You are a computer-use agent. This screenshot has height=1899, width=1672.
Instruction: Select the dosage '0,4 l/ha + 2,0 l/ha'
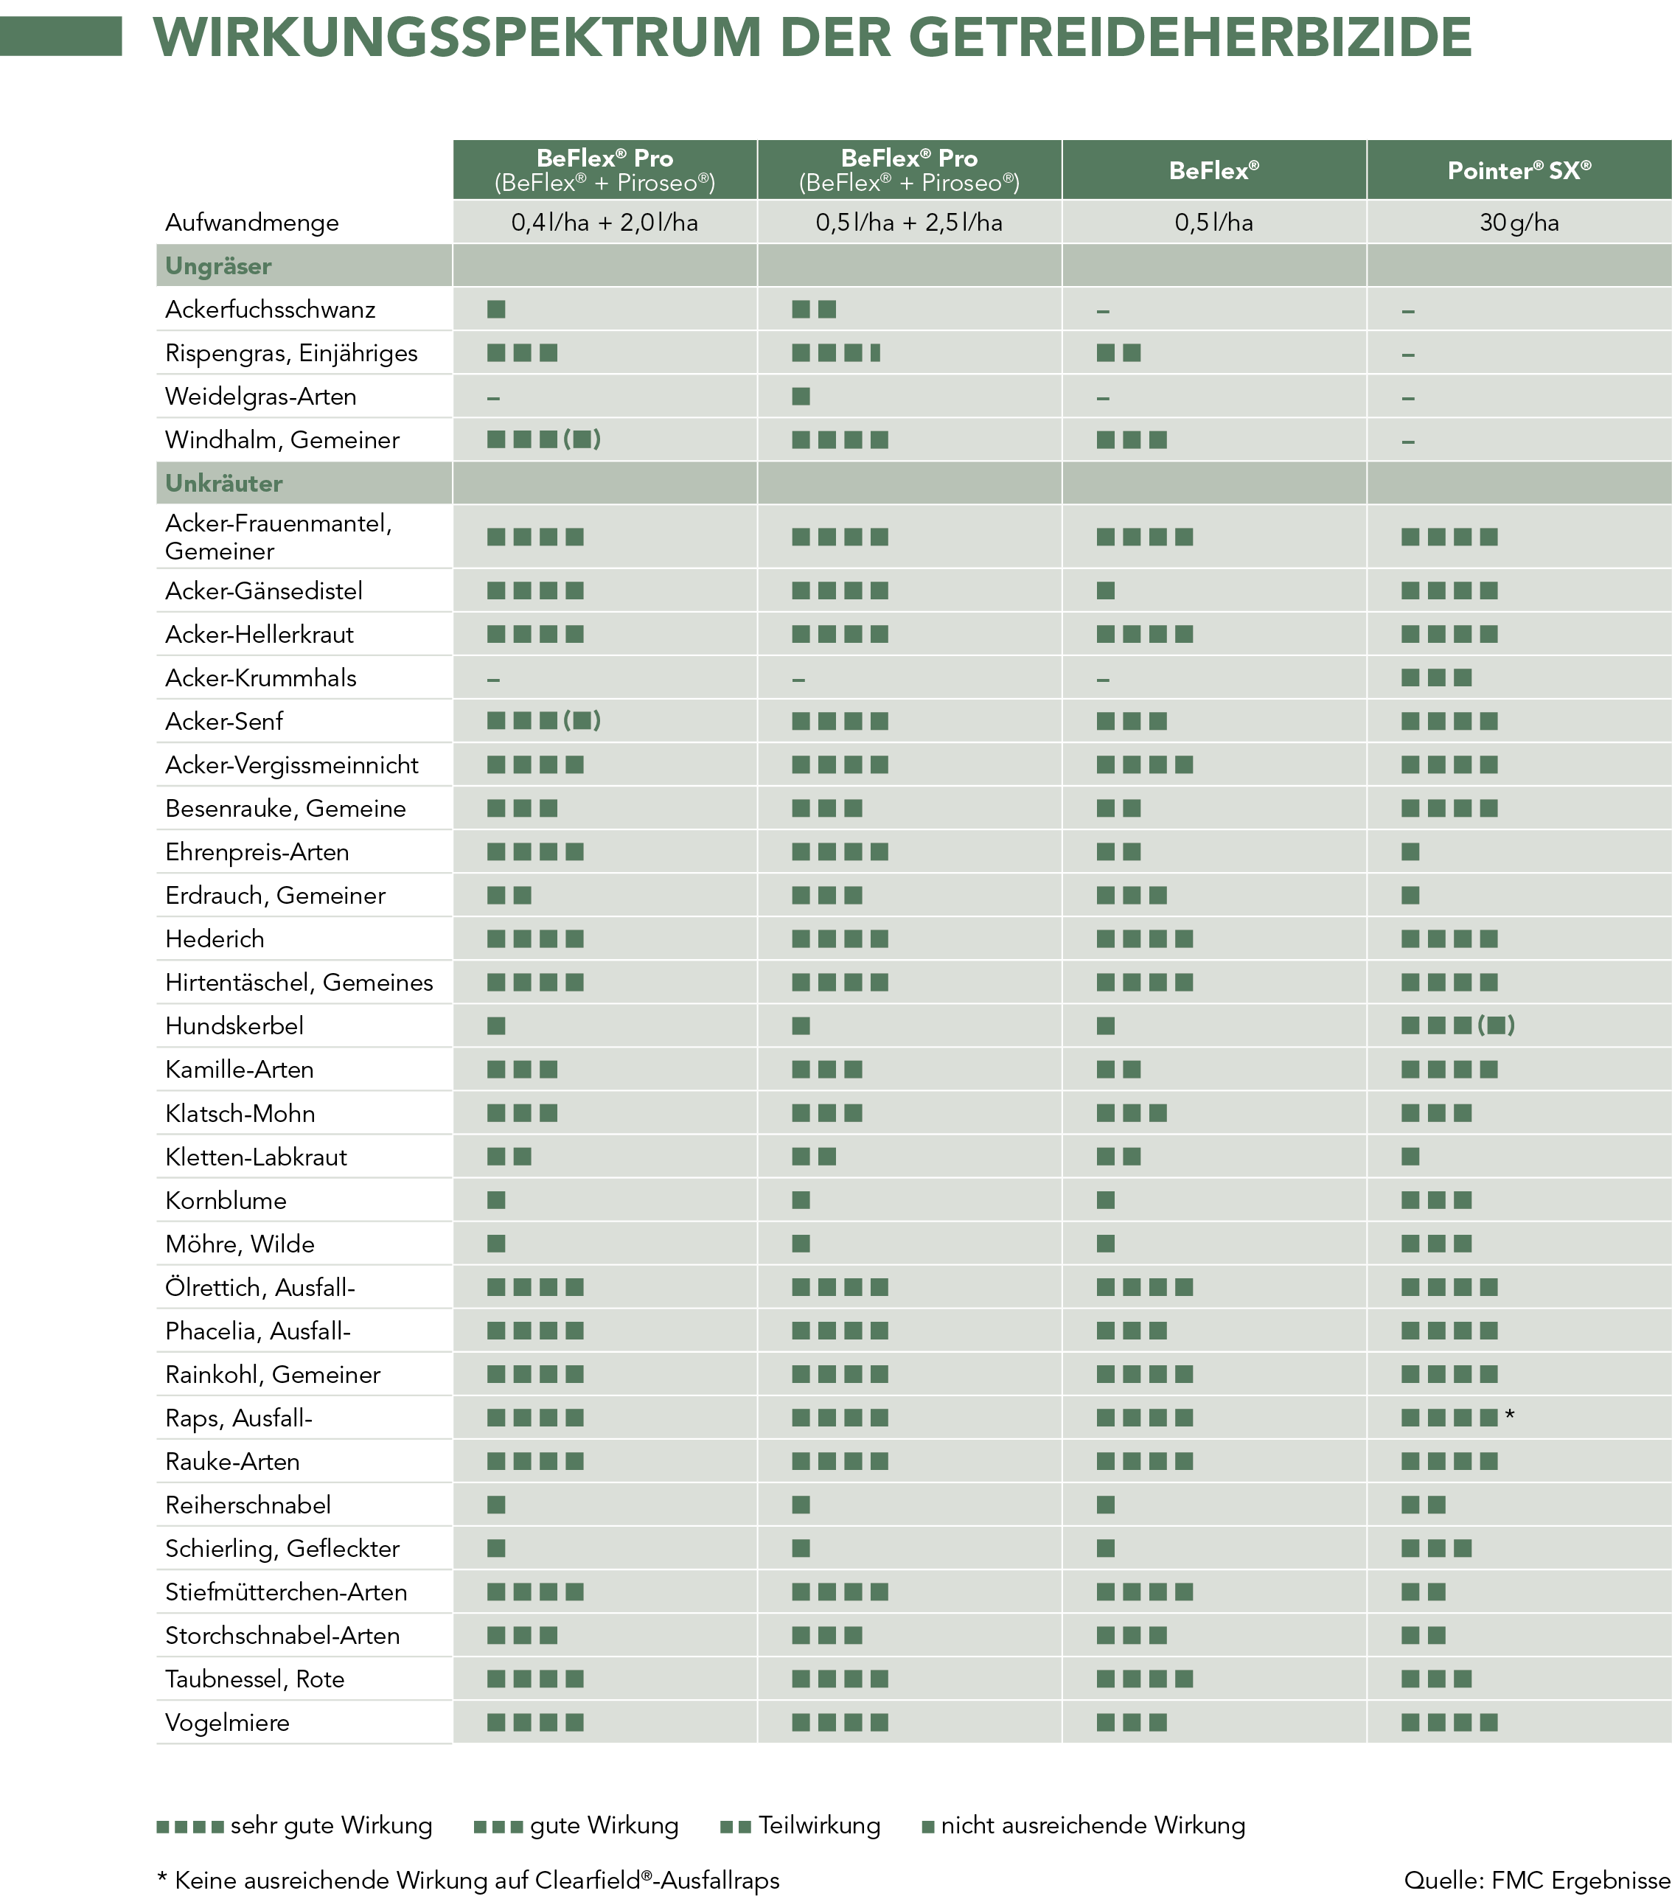click(x=605, y=223)
